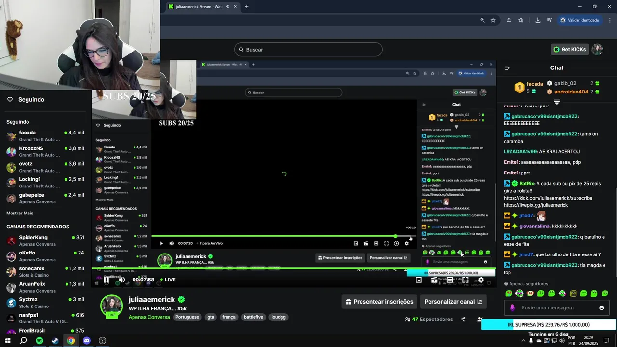Mute the tab via audio icon
617x347 pixels.
pyautogui.click(x=227, y=7)
